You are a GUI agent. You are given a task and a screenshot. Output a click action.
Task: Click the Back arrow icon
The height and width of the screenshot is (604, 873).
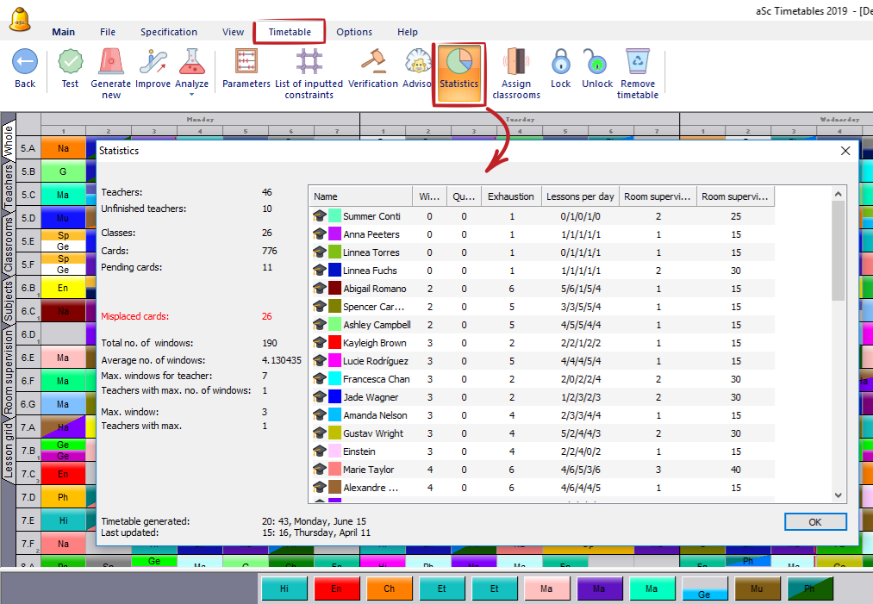point(25,63)
